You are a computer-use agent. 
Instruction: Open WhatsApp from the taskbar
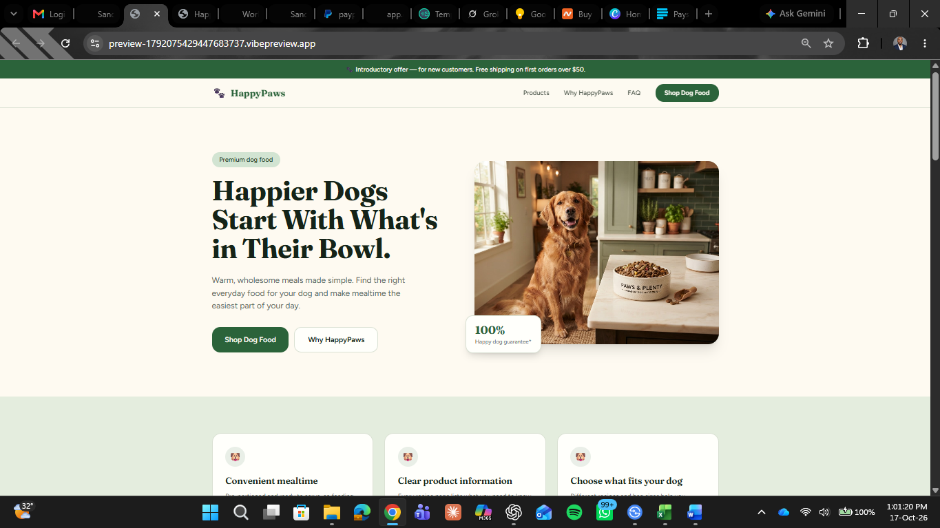tap(605, 512)
